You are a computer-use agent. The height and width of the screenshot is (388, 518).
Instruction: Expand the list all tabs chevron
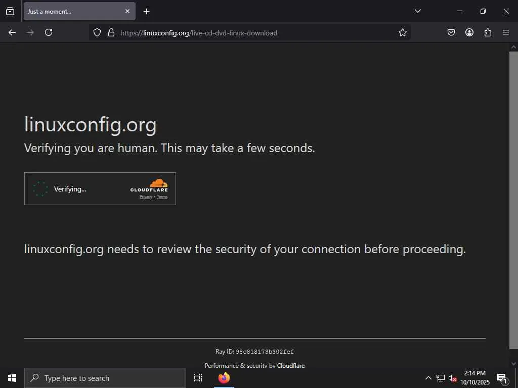pyautogui.click(x=418, y=11)
